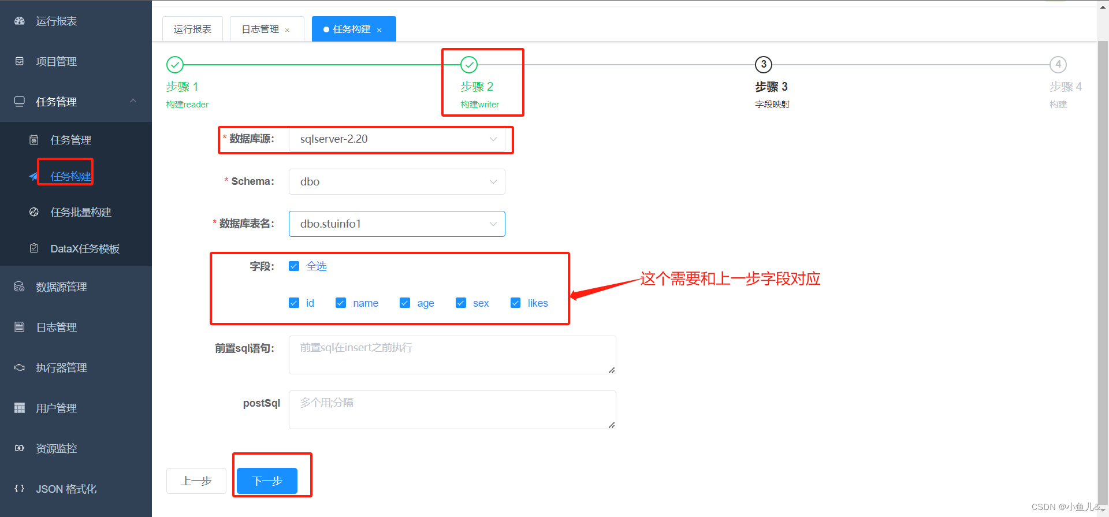Open the 数据库源 dropdown showing sqlserver-2.20
The image size is (1109, 517).
click(397, 139)
